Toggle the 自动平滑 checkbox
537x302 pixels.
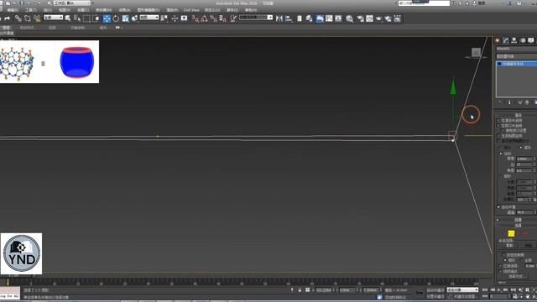pyautogui.click(x=498, y=207)
